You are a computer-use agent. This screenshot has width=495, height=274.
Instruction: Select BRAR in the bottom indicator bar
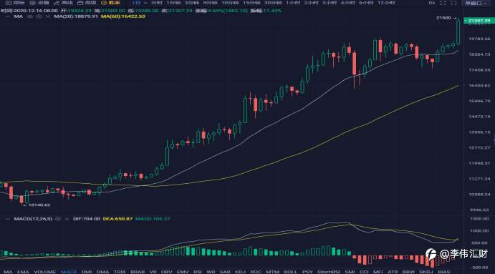(138, 271)
